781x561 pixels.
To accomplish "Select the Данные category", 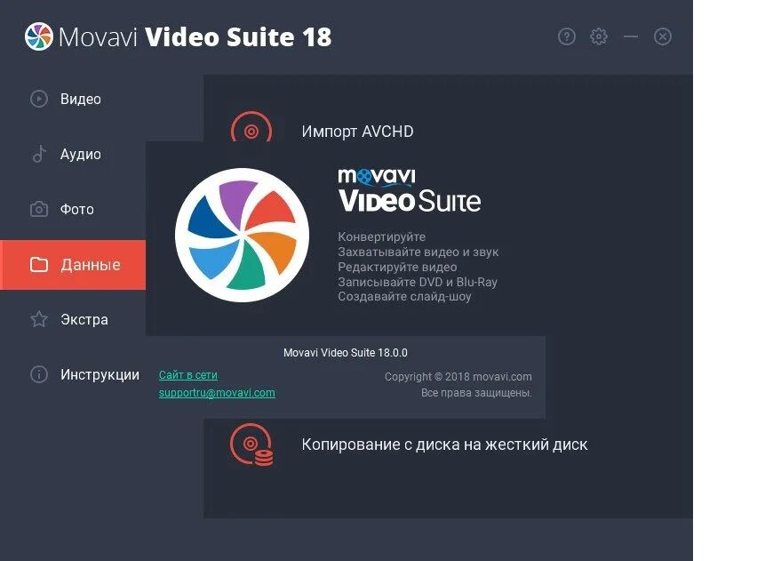I will [73, 265].
